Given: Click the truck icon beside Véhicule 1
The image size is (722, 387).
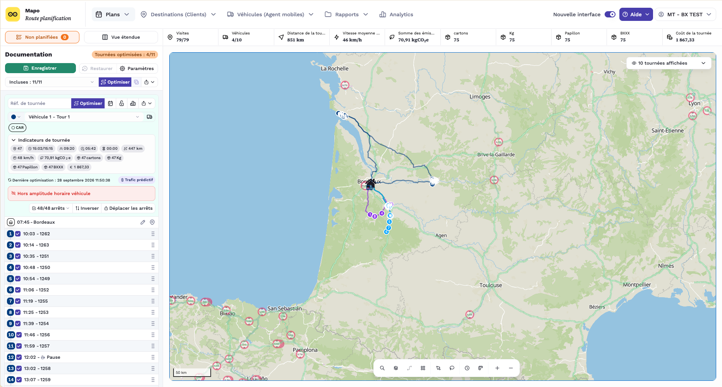Looking at the screenshot, I should (150, 117).
